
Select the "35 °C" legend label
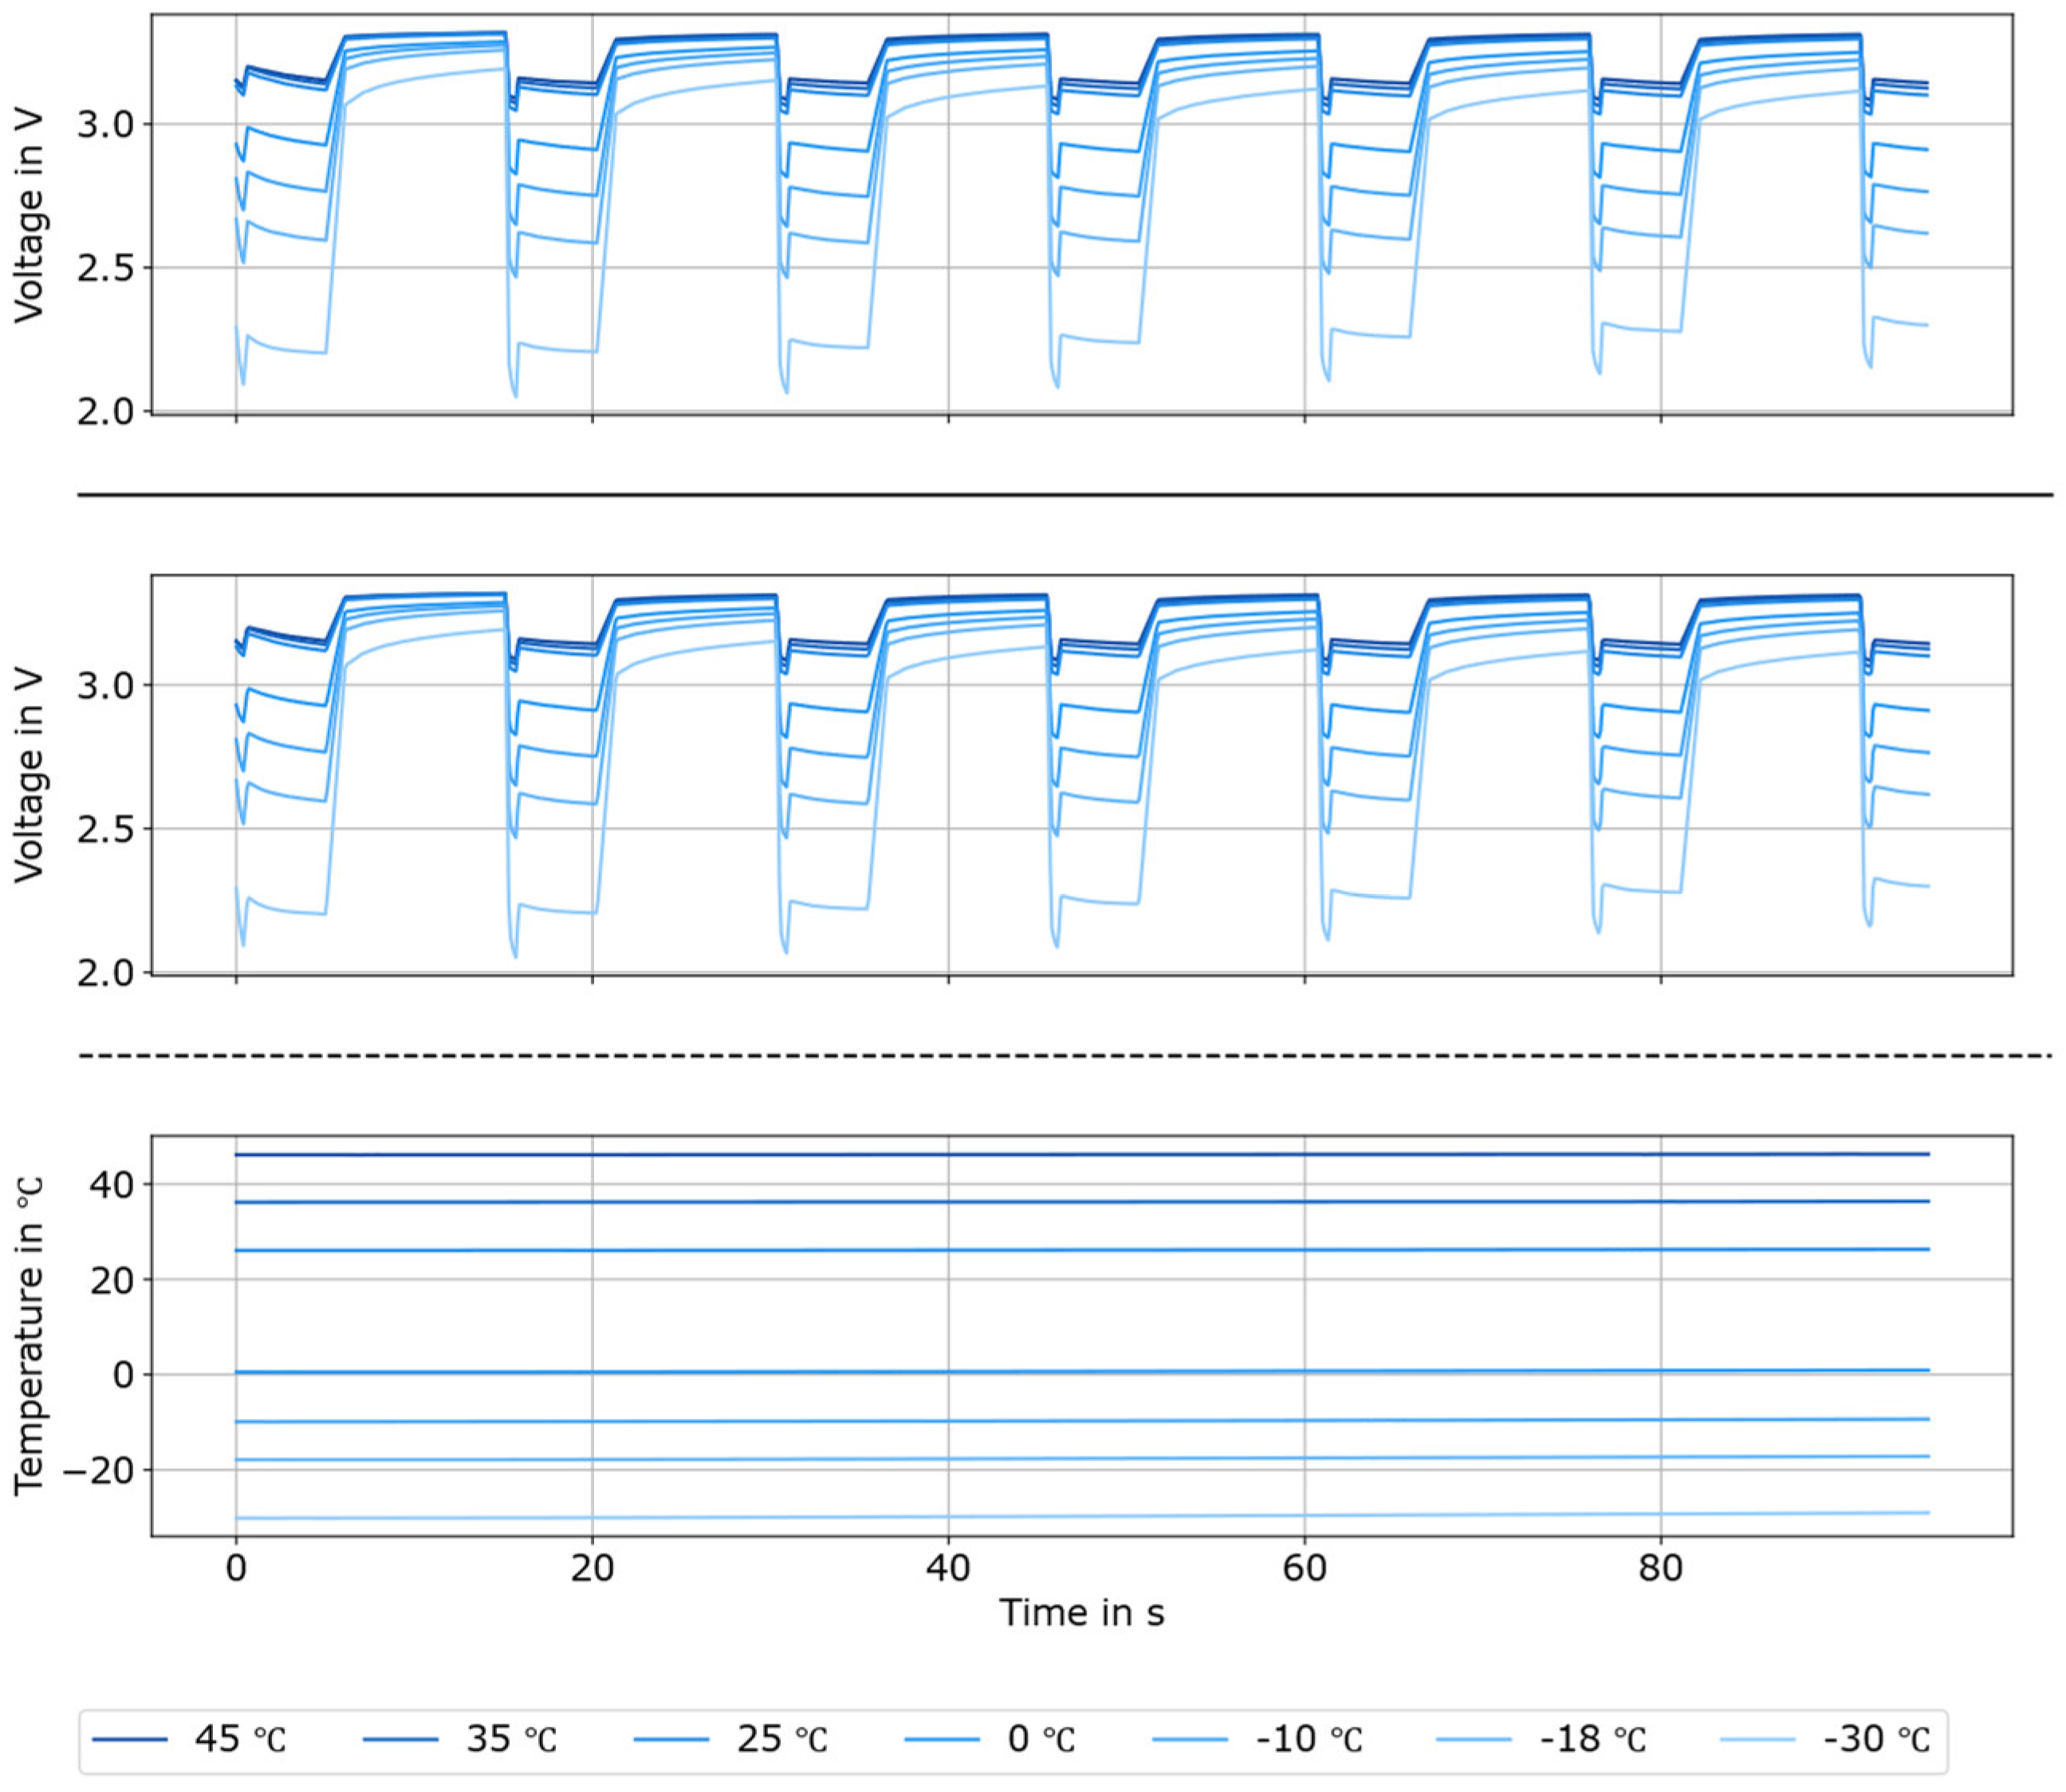click(511, 1740)
